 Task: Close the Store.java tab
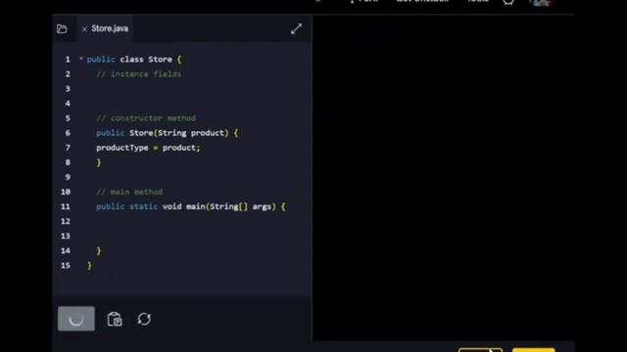pos(84,29)
